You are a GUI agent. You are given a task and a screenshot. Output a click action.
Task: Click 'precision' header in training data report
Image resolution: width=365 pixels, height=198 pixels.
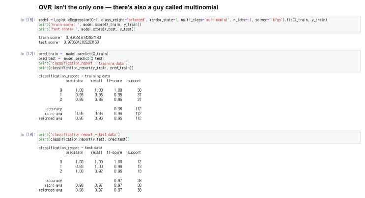click(x=75, y=81)
